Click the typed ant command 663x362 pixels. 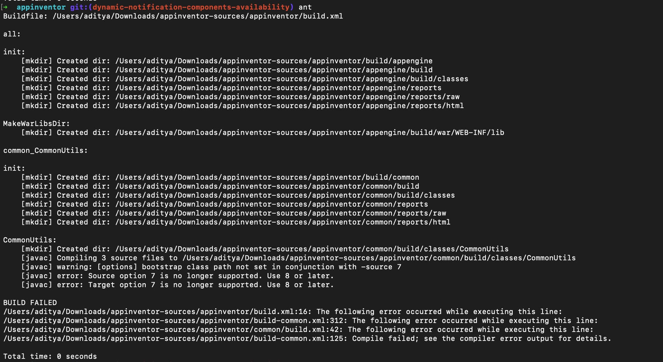305,7
